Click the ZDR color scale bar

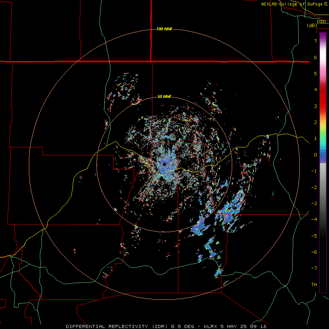323,162
